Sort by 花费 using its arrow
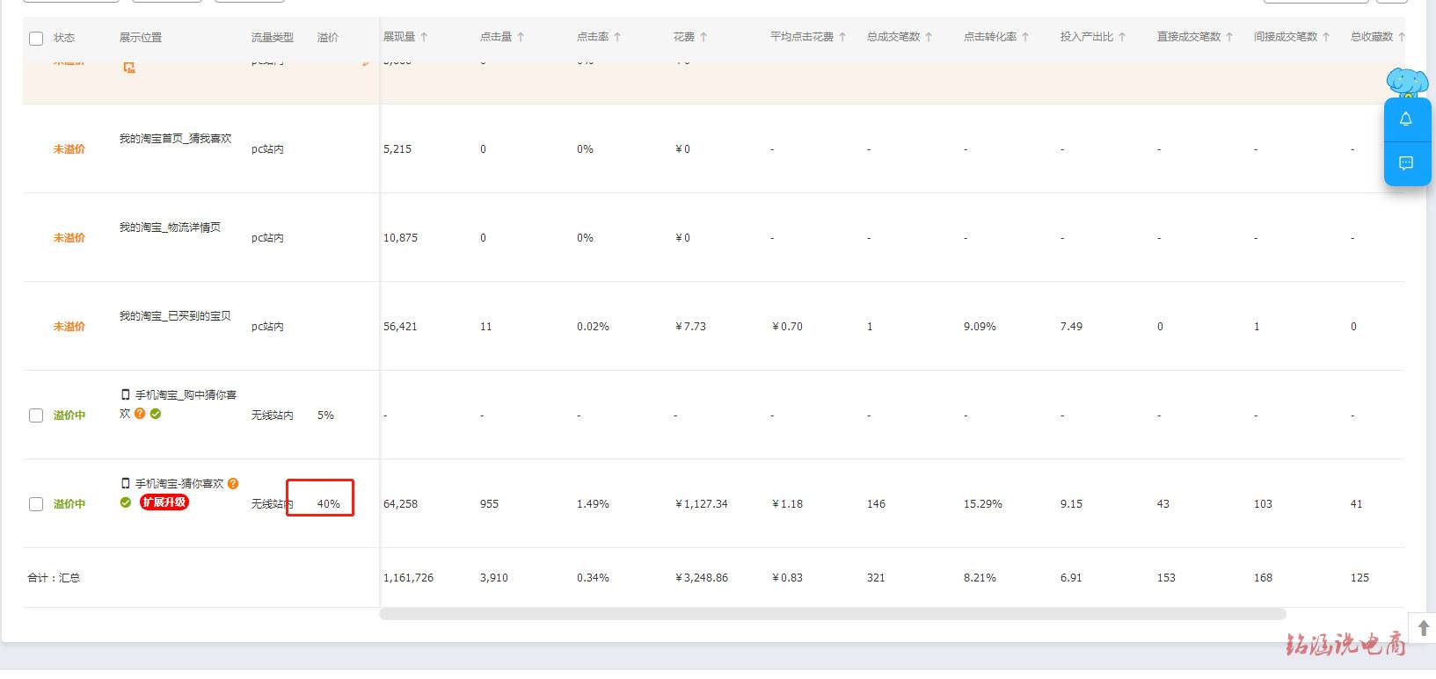The image size is (1436, 679). click(703, 37)
